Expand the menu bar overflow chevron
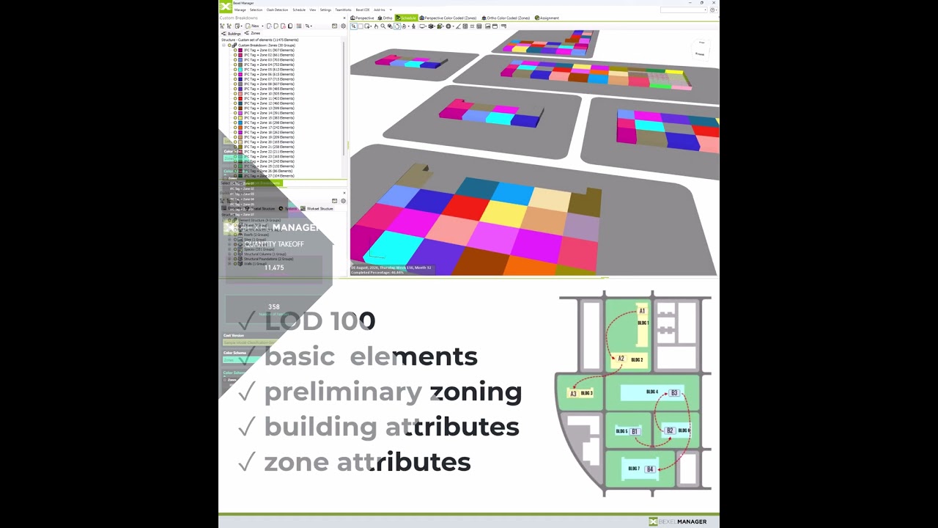This screenshot has height=528, width=938. 391,10
